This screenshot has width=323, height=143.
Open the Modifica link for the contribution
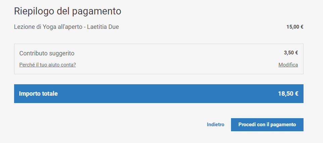coord(288,65)
